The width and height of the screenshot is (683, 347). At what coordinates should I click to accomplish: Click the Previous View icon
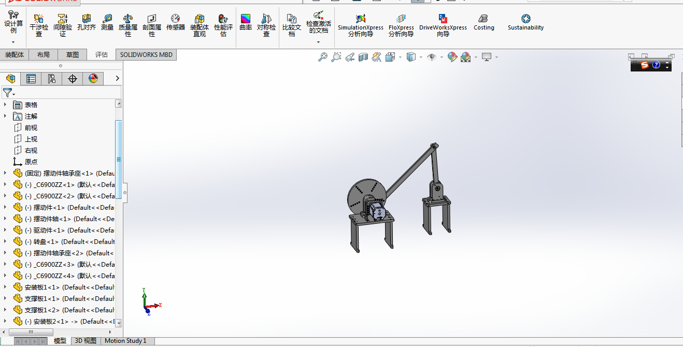(x=350, y=57)
